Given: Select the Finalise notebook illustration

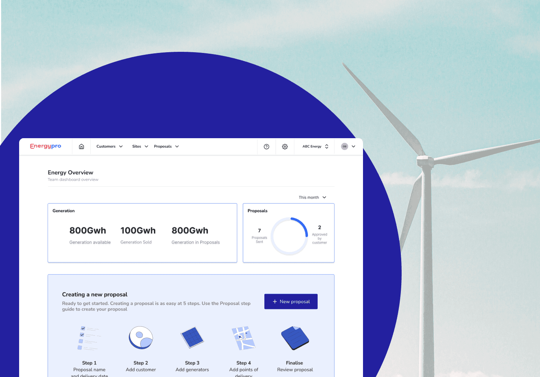Looking at the screenshot, I should (x=295, y=338).
